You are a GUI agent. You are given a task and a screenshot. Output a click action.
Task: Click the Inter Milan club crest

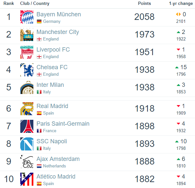(27, 87)
